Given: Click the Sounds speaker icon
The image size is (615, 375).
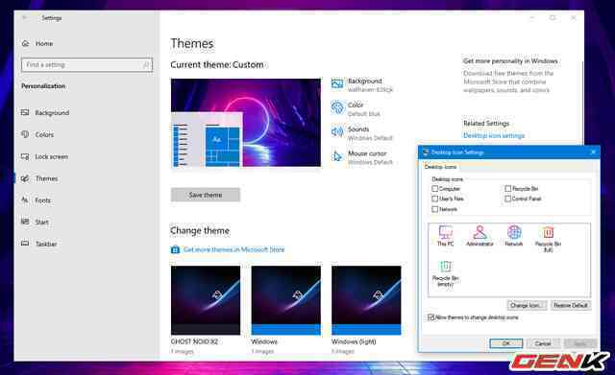Looking at the screenshot, I should (x=337, y=132).
